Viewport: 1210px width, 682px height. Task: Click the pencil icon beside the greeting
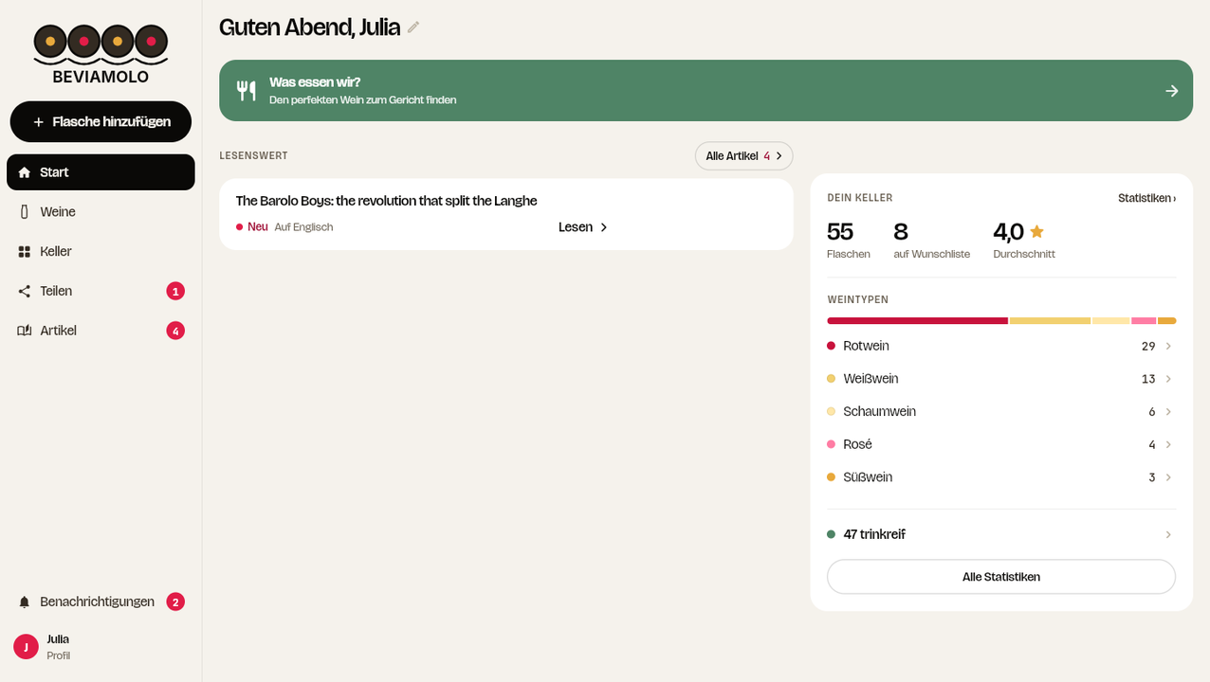click(x=413, y=27)
